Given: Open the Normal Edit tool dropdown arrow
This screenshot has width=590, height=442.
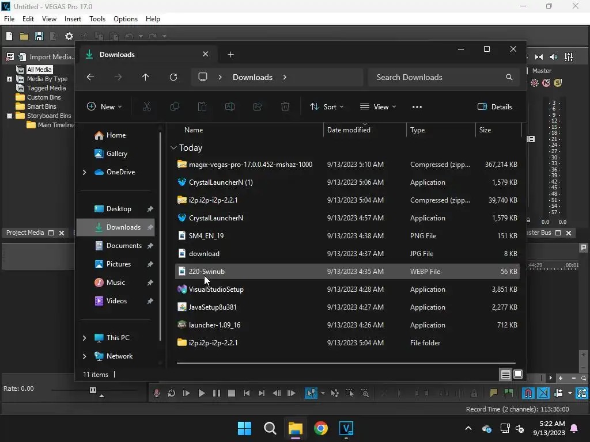Looking at the screenshot, I should coord(323,393).
